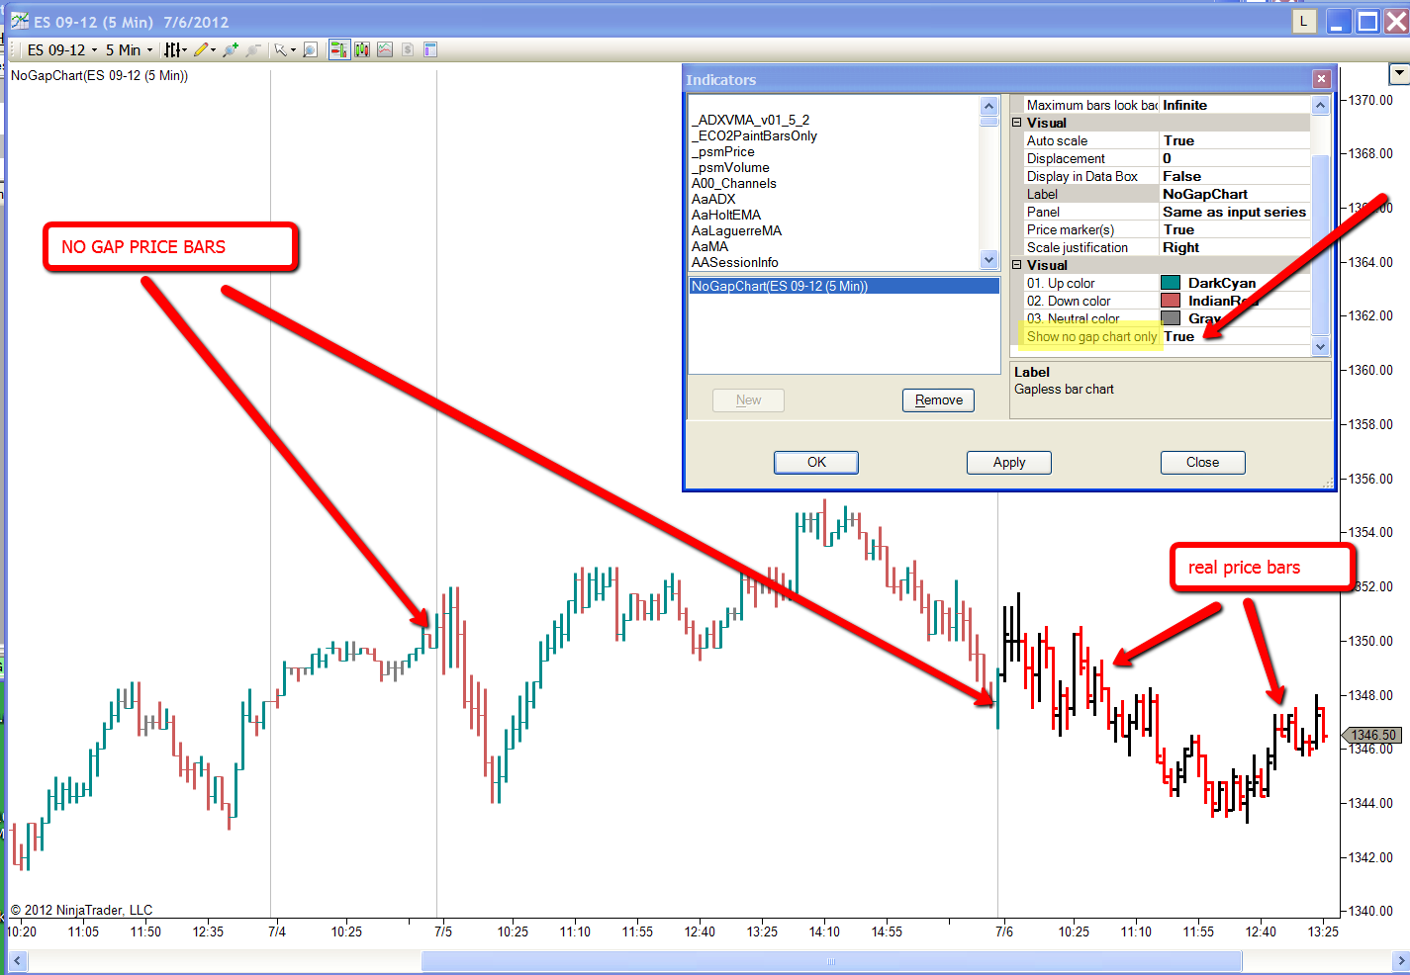Viewport: 1410px width, 975px height.
Task: Select the AASessionInfo indicator
Action: tap(734, 262)
